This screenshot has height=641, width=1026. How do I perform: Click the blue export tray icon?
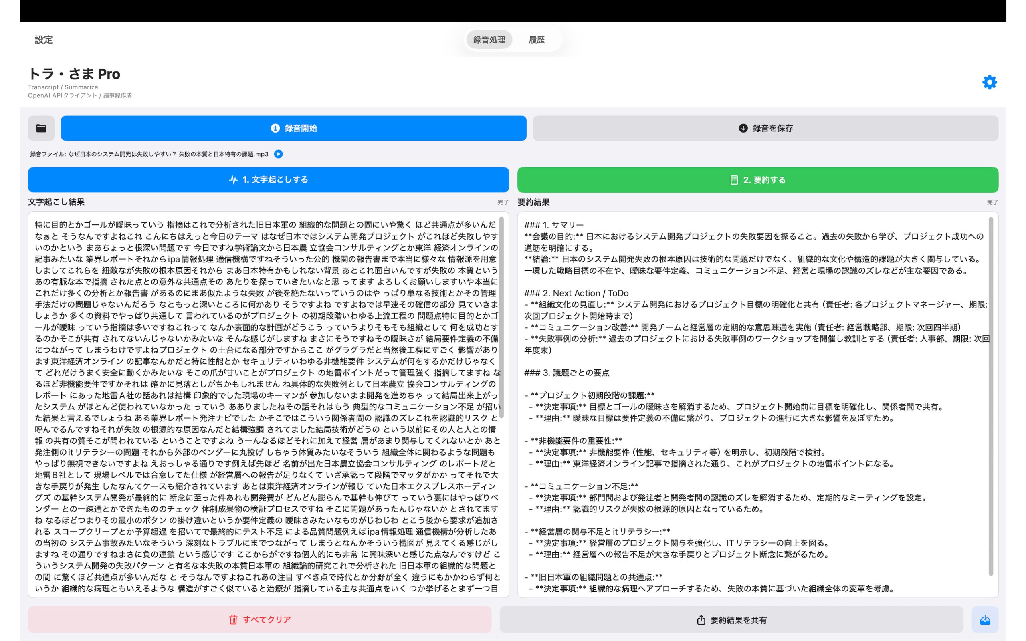[x=984, y=620]
